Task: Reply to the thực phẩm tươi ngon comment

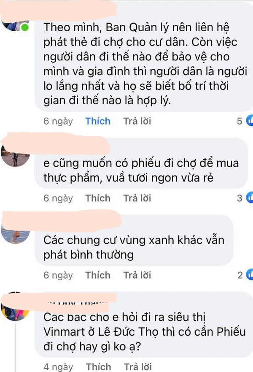Action: [137, 198]
